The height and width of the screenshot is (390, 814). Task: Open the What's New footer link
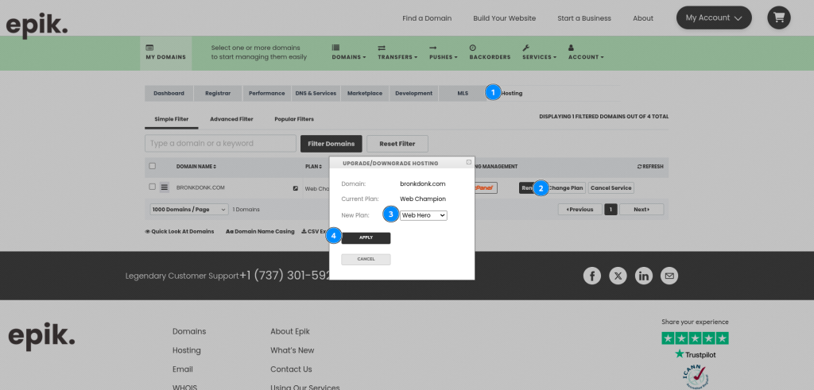point(292,350)
